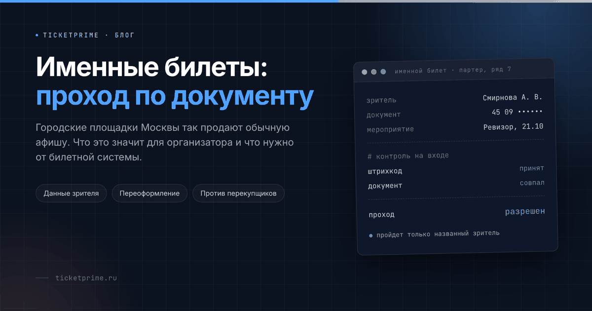This screenshot has width=592, height=311.
Task: Click the '# контроль на входе' comment line
Action: [x=408, y=156]
